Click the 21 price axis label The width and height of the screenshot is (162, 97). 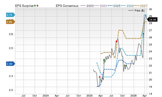coord(150,73)
